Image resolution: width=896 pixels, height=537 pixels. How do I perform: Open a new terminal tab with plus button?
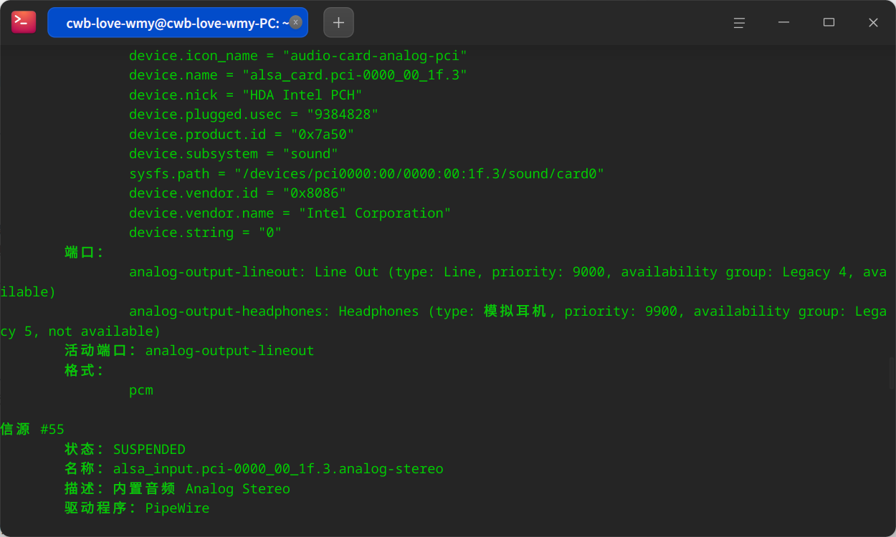tap(338, 22)
